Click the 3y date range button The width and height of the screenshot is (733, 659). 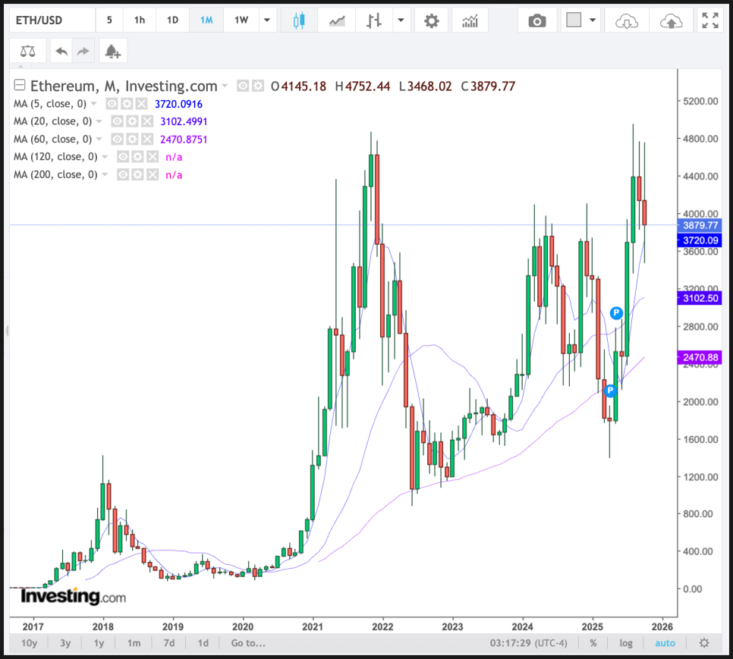point(65,643)
